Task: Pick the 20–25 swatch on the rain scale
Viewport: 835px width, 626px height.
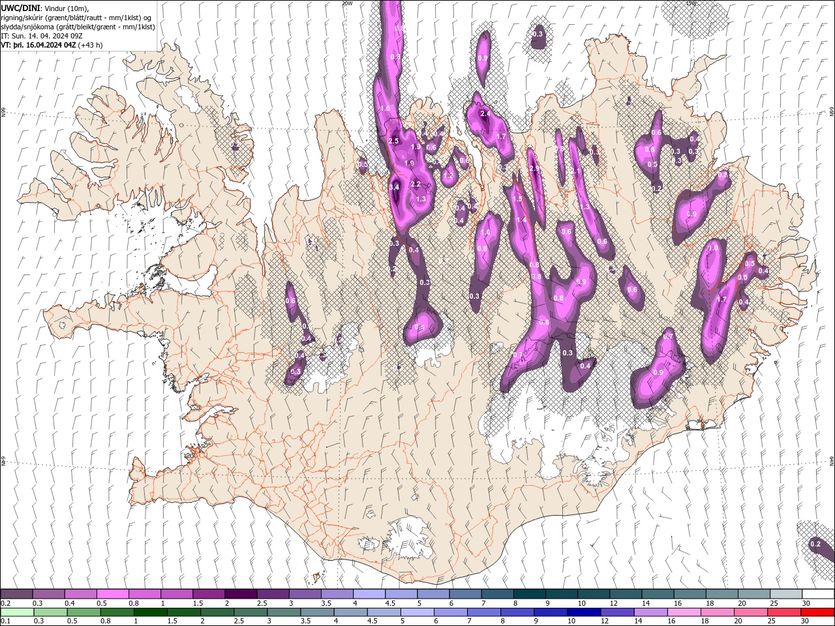Action: point(750,612)
